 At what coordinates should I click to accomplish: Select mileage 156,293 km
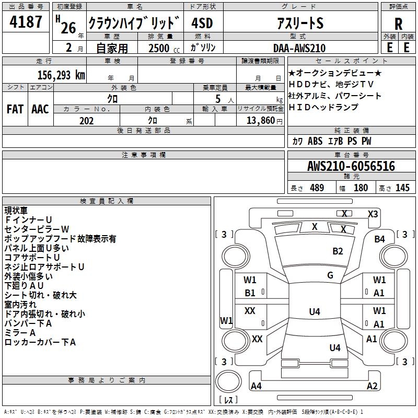click(61, 75)
